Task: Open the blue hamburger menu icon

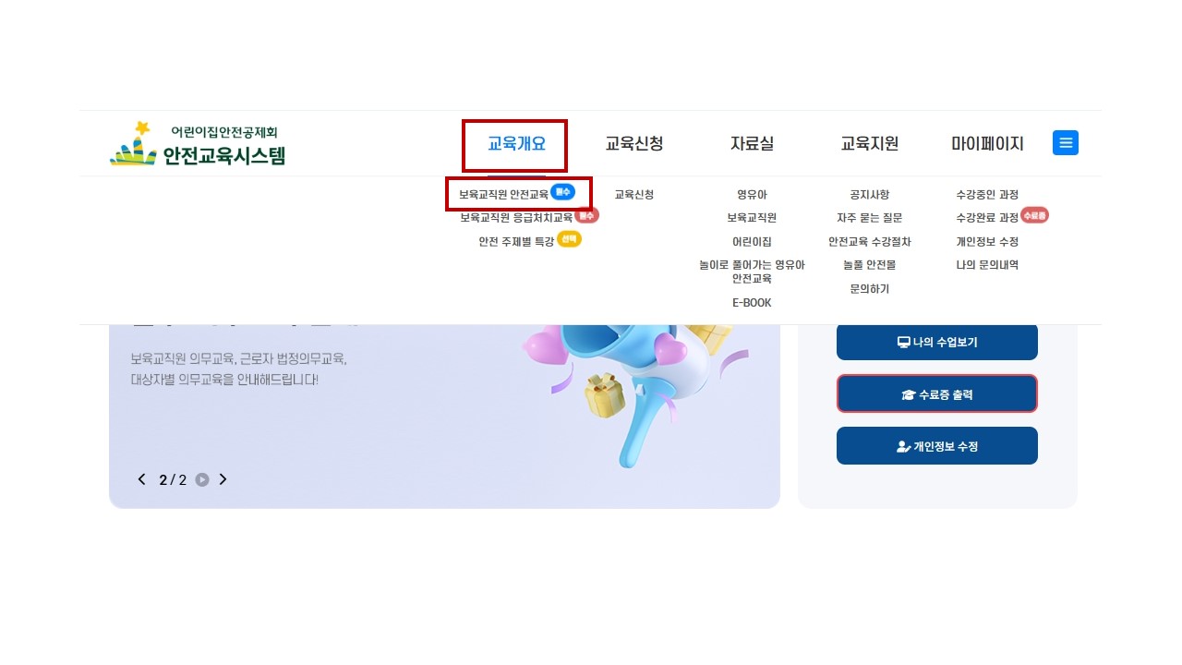Action: (x=1065, y=143)
